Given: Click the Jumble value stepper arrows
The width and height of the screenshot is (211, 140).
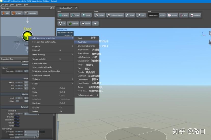Looking at the screenshot, I should pyautogui.click(x=38, y=135).
